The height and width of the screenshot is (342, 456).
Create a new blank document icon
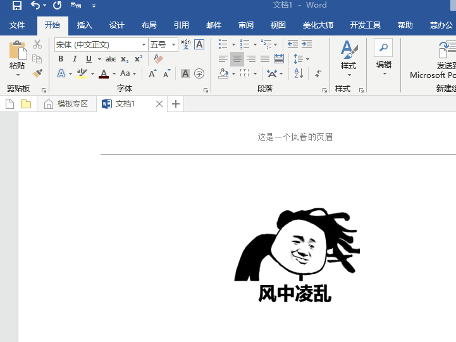pyautogui.click(x=9, y=104)
